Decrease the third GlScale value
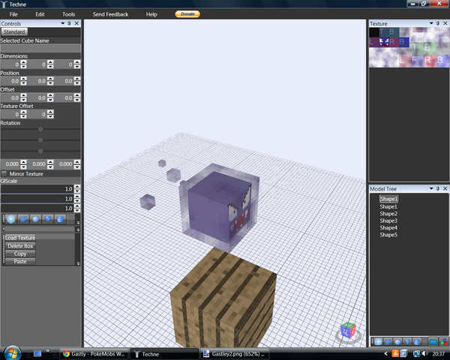 coord(77,210)
